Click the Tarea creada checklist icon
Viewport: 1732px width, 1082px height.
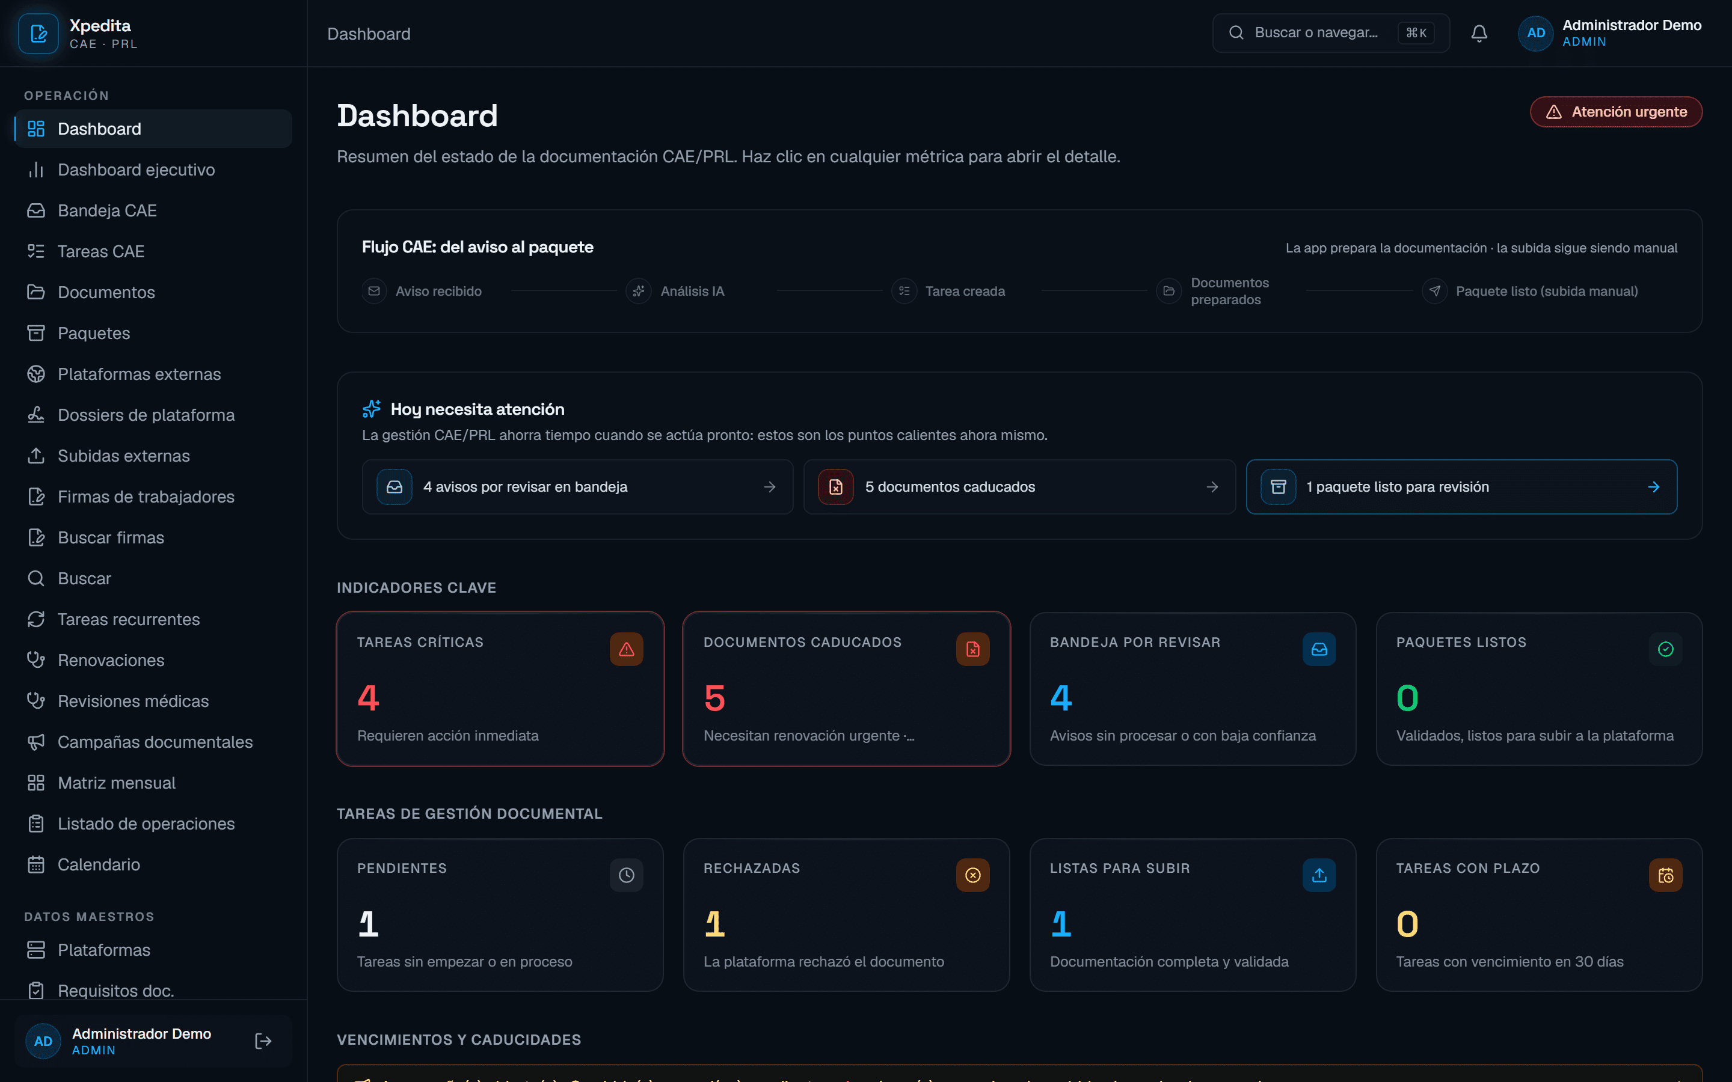pos(904,292)
